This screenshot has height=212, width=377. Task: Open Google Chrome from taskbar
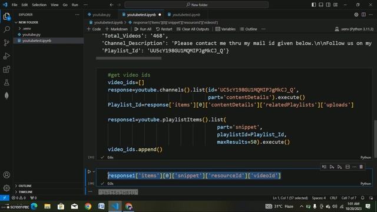pyautogui.click(x=88, y=206)
